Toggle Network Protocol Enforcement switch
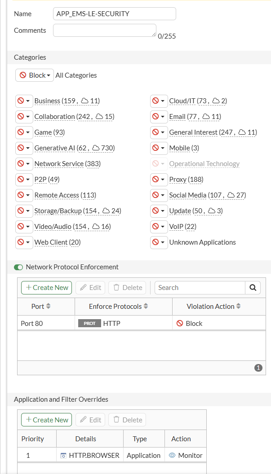This screenshot has height=474, width=271. [x=18, y=267]
